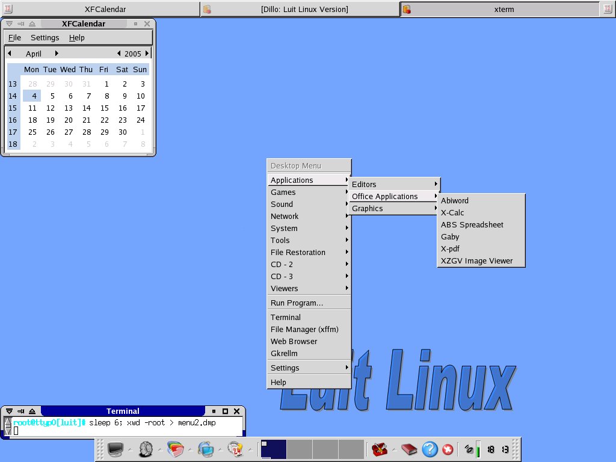Switch to Dillo: Luit Linux Version task
The height and width of the screenshot is (462, 616).
coord(301,9)
